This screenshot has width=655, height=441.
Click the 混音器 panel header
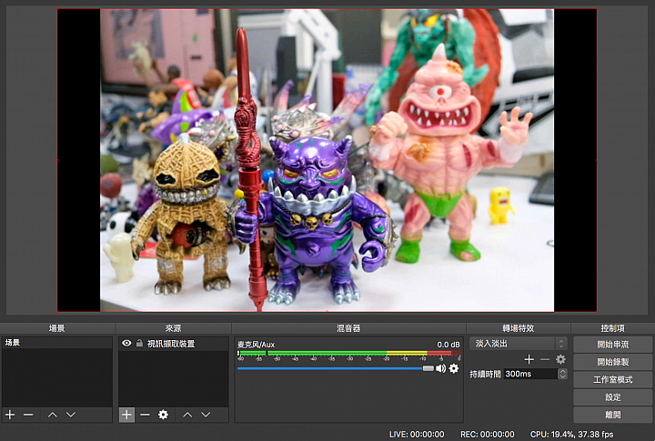coord(348,328)
